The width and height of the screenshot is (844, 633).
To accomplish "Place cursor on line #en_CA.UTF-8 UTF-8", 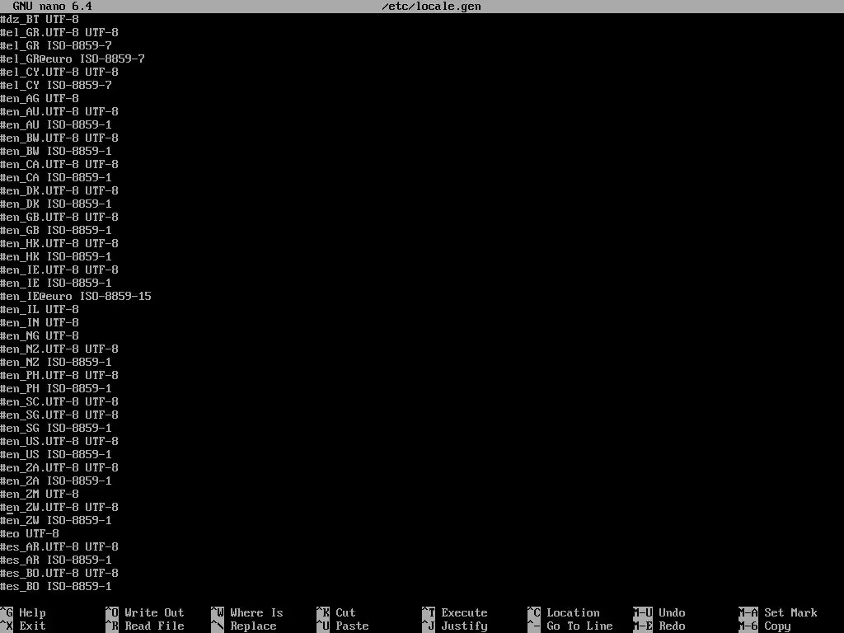I will click(x=59, y=164).
